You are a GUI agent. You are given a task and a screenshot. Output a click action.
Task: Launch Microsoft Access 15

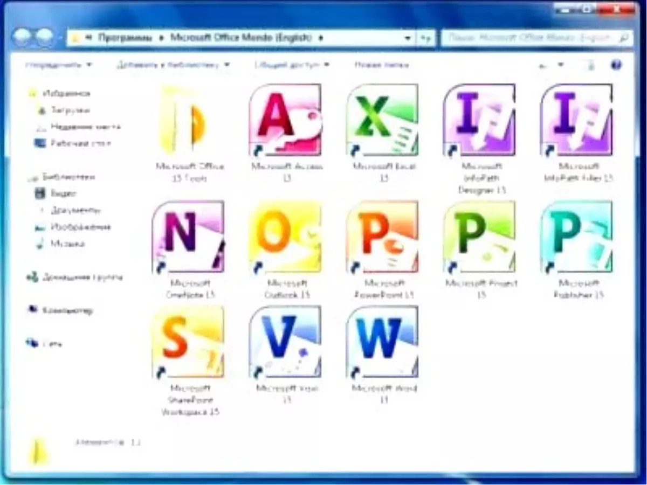click(286, 120)
